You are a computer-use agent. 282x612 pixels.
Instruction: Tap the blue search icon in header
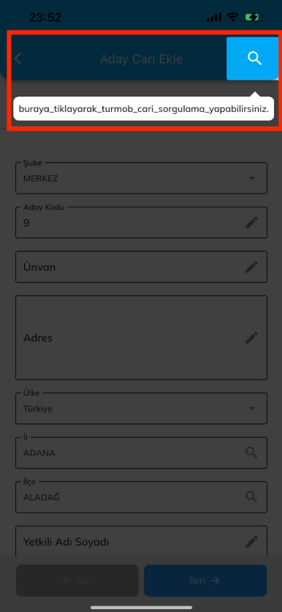point(253,58)
